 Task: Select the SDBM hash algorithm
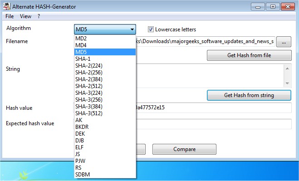tap(105, 174)
